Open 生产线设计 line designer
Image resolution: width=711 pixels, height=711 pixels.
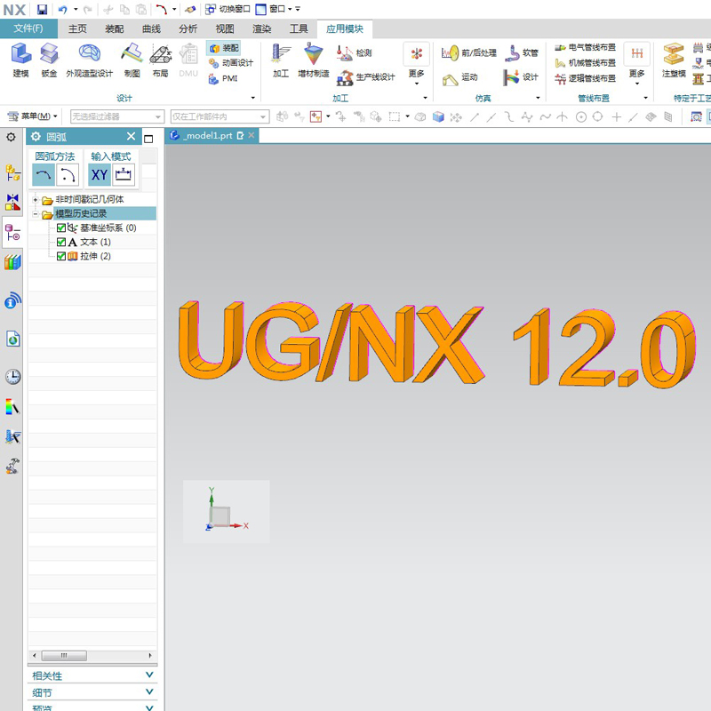(365, 77)
